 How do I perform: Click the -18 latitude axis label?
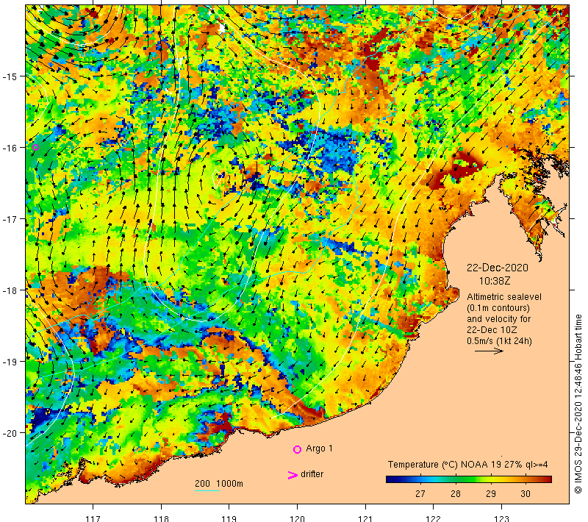click(x=10, y=290)
